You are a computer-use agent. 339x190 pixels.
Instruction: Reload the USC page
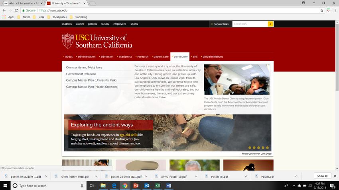16,10
